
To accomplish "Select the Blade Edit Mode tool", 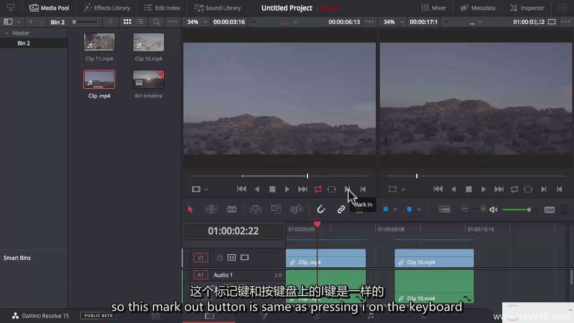I will [x=232, y=210].
